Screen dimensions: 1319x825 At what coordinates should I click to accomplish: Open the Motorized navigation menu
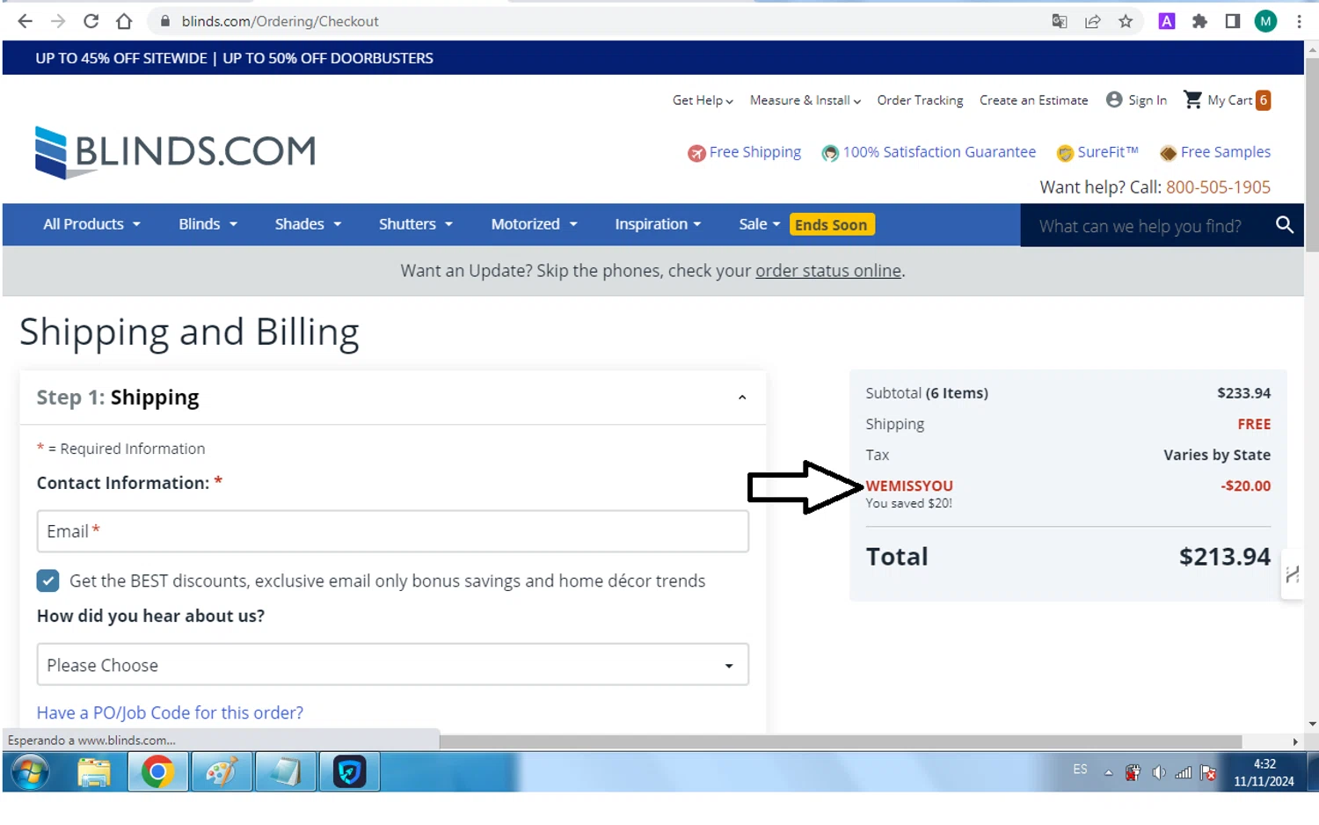[534, 224]
